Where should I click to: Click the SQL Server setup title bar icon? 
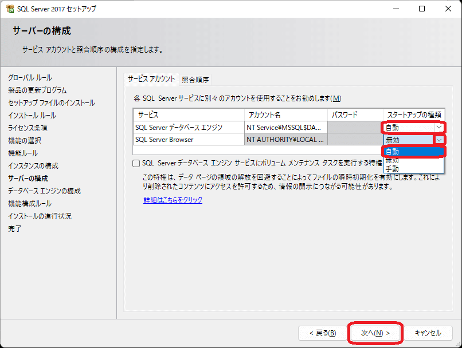10,9
